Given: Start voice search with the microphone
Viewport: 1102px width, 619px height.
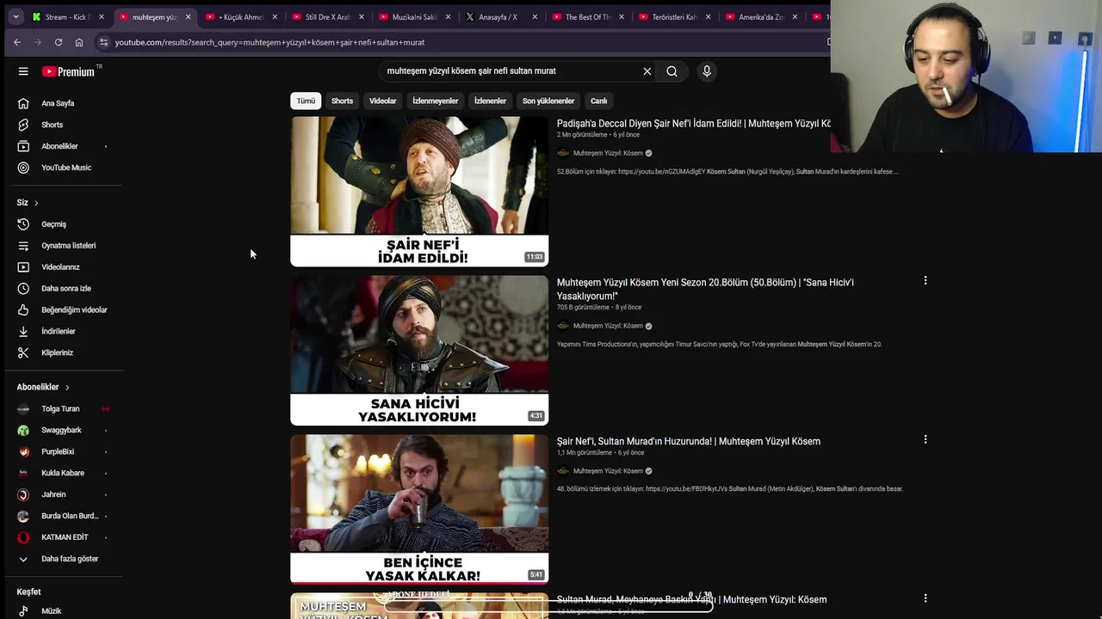Looking at the screenshot, I should [707, 71].
